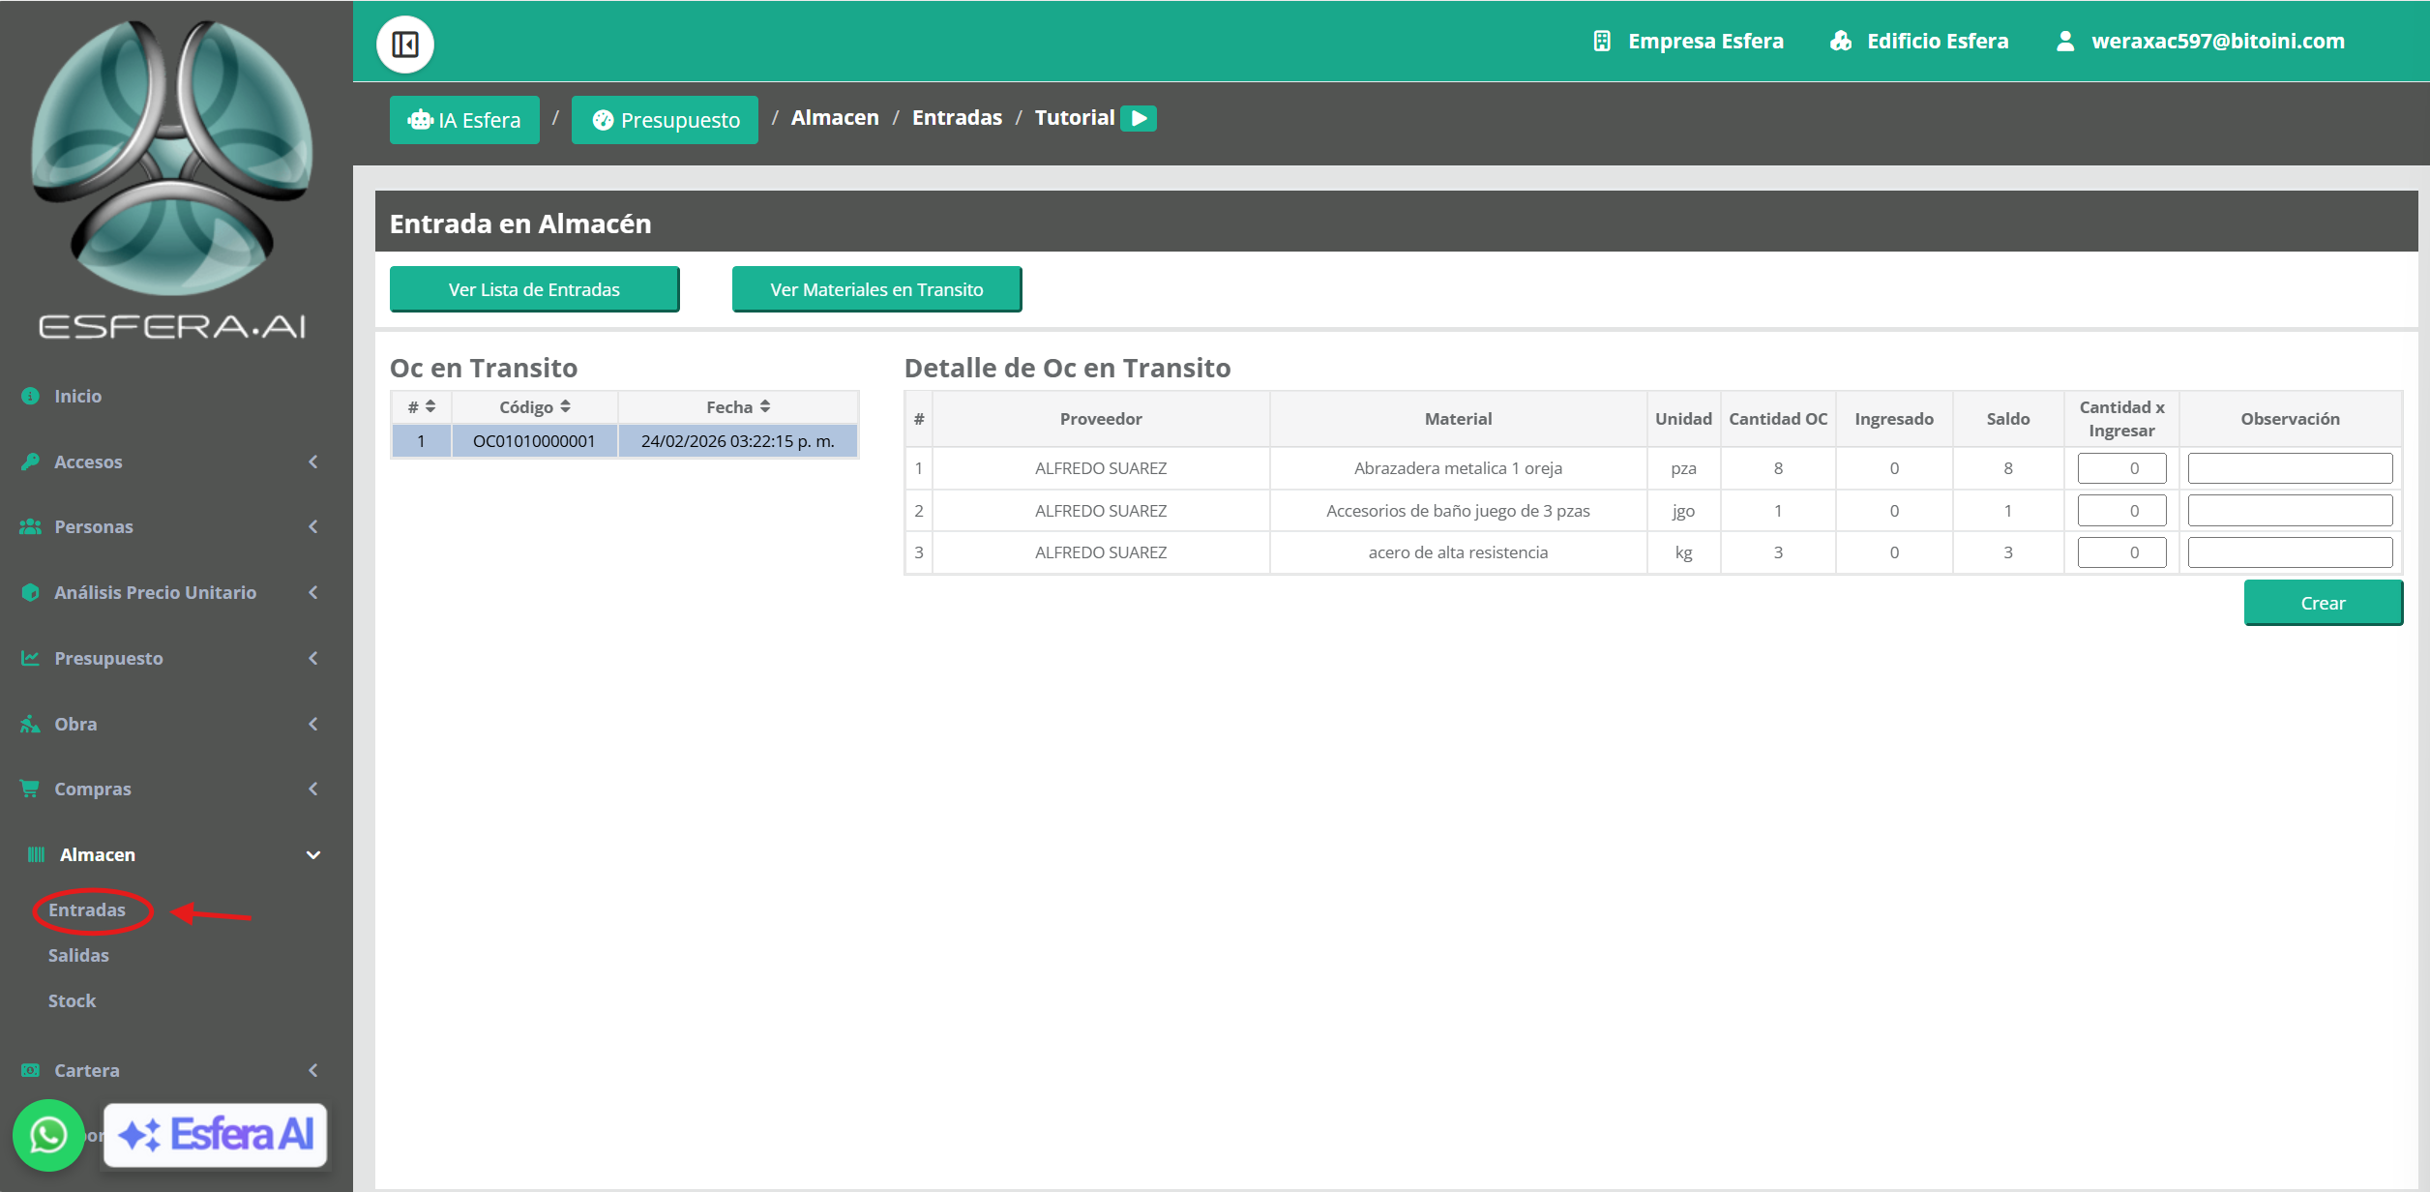The image size is (2430, 1192).
Task: Click the Compras cart icon
Action: click(30, 789)
